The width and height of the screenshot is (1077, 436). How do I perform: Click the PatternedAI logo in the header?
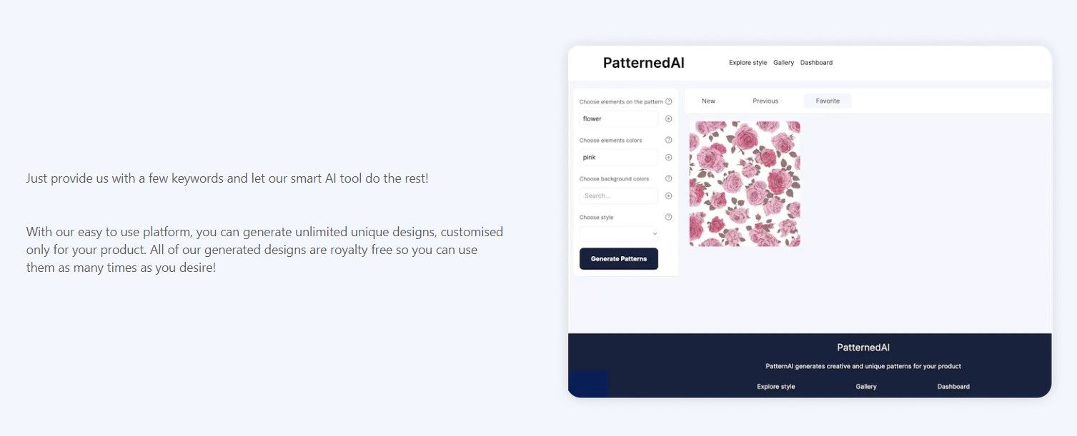pos(642,63)
